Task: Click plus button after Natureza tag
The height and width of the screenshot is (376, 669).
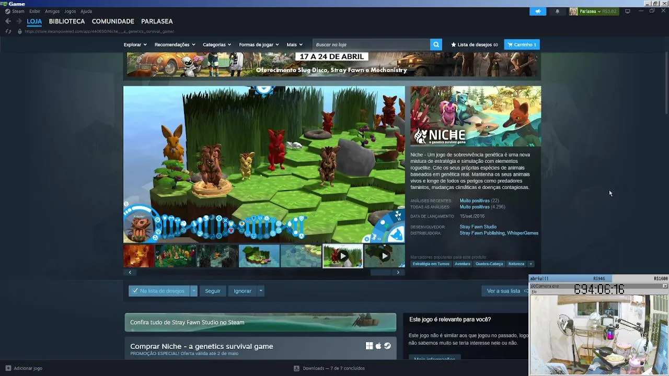Action: (530, 264)
